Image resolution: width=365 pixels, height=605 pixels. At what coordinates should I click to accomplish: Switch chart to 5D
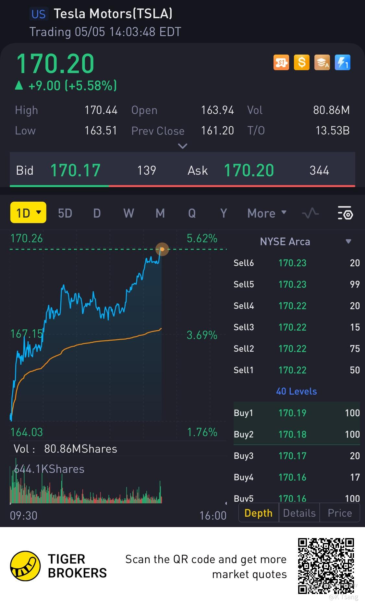[65, 213]
